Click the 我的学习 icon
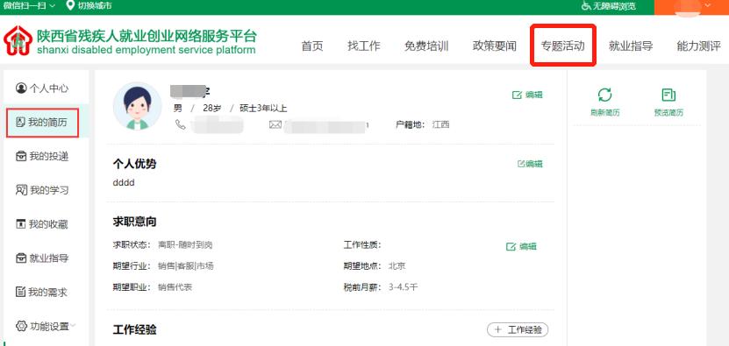Image resolution: width=729 pixels, height=346 pixels. pos(21,190)
